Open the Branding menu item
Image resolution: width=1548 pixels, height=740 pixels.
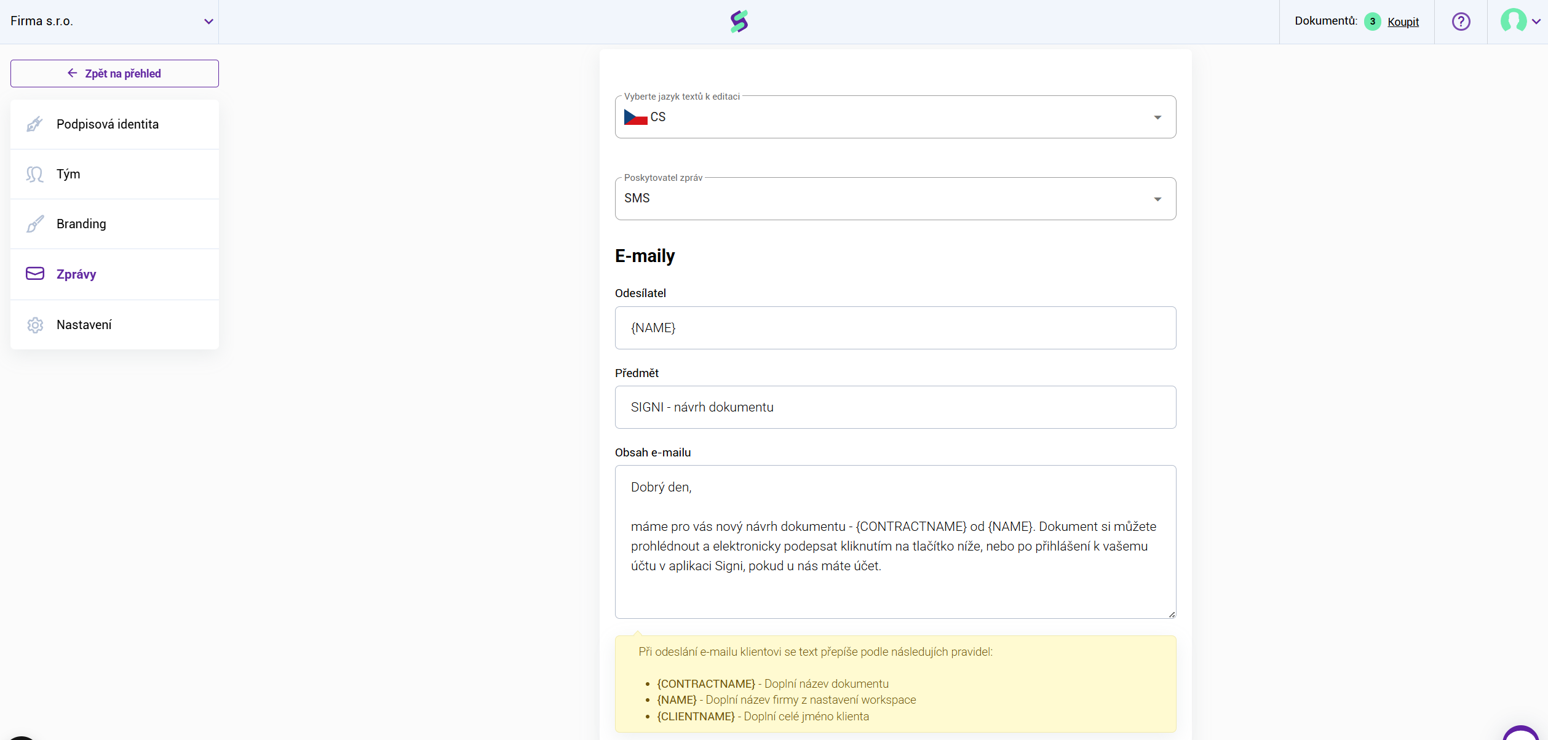point(81,224)
